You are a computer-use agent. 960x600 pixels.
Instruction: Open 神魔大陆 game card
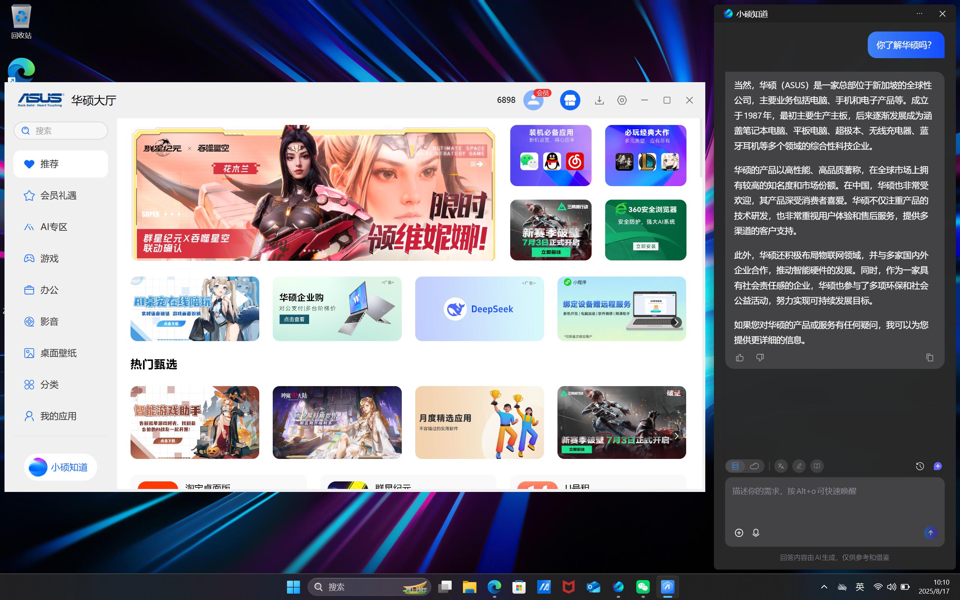coord(337,423)
